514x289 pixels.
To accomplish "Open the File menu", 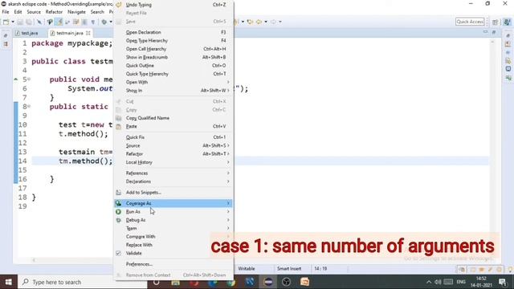I will pyautogui.click(x=6, y=12).
